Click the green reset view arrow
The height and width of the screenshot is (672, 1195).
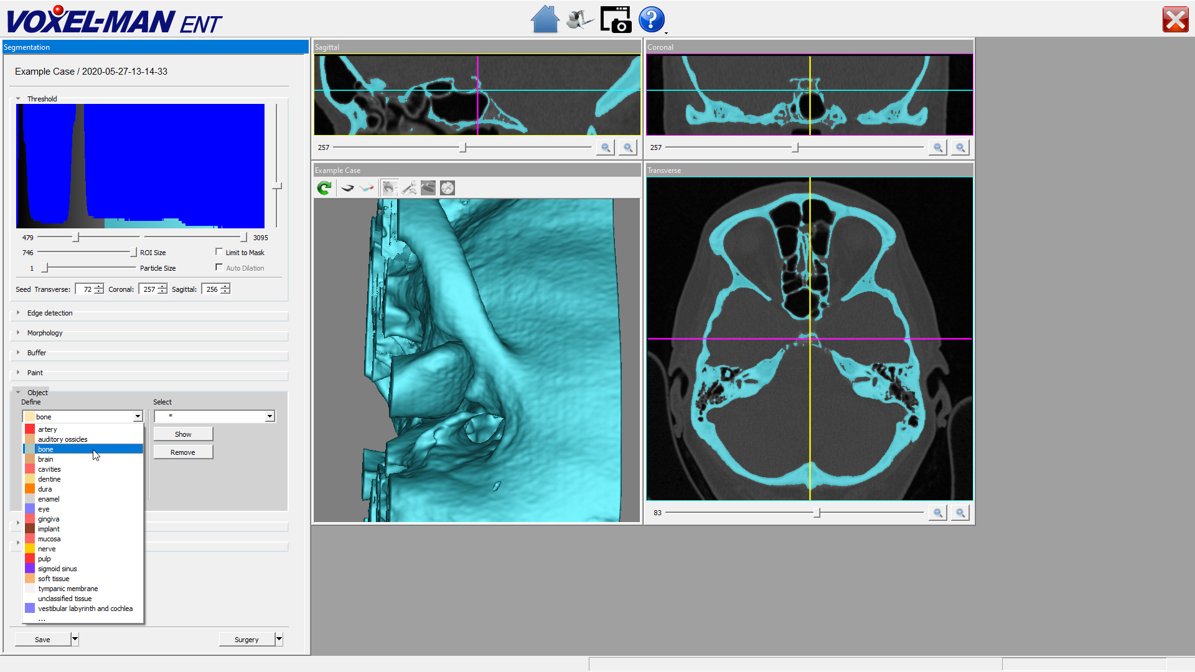[324, 188]
